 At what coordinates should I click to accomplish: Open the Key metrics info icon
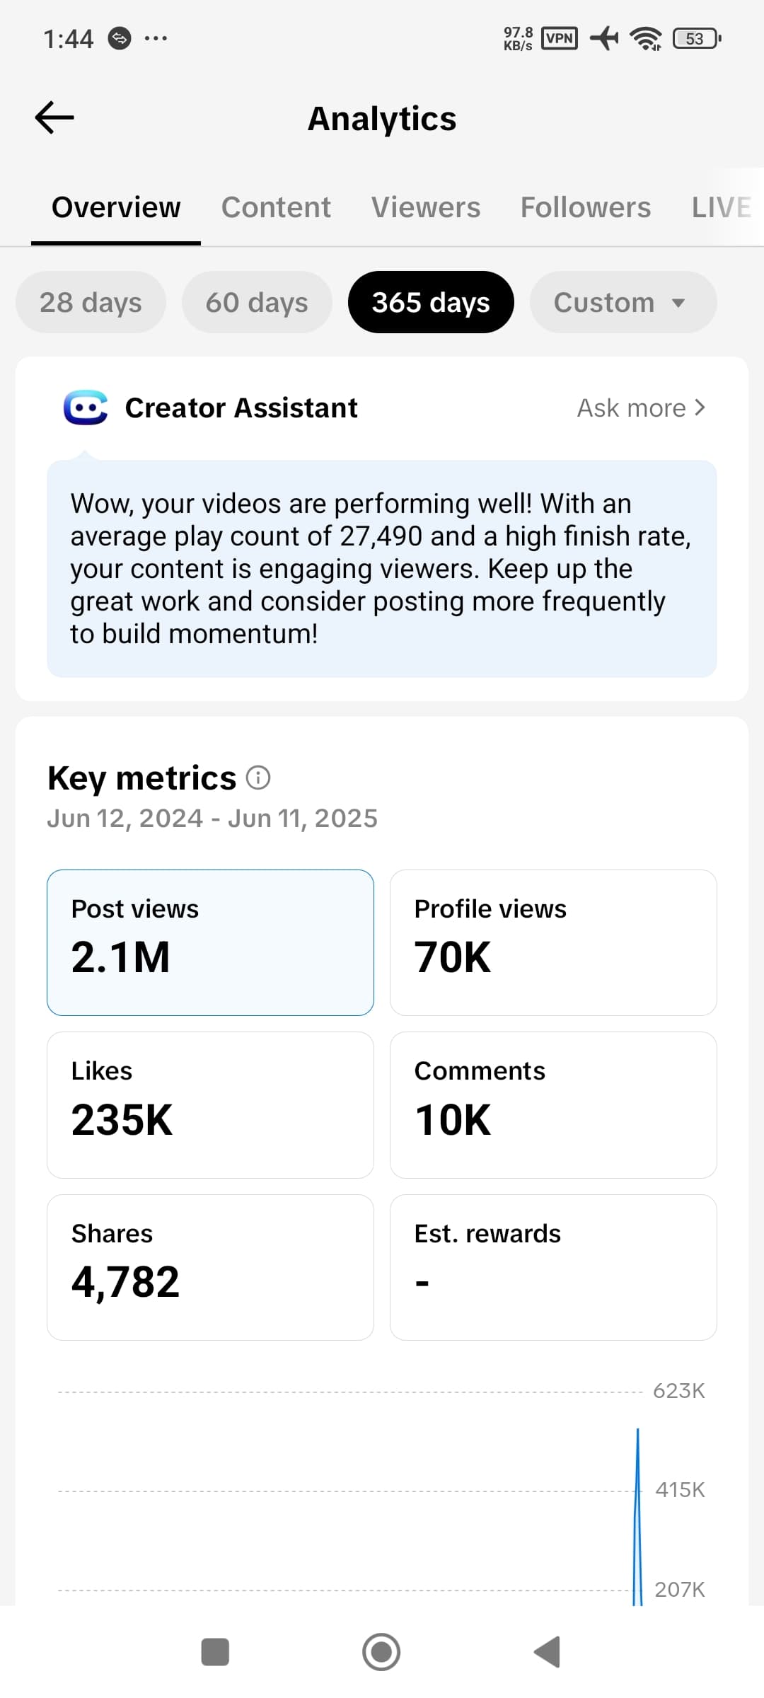tap(258, 778)
